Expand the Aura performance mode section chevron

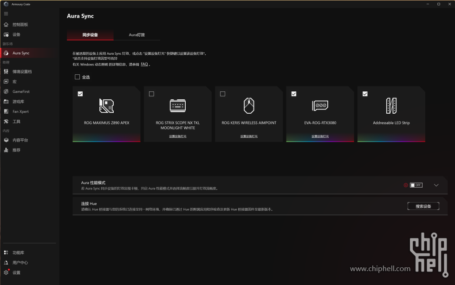(x=436, y=185)
